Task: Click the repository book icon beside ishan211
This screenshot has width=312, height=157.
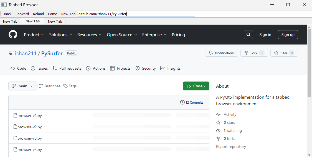Action: [x=11, y=53]
